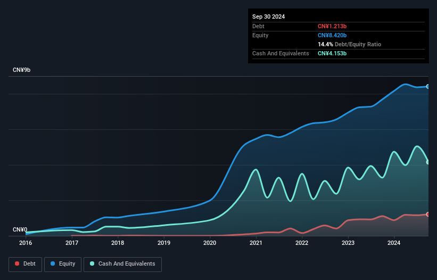
Task: Click the Debt label in tooltip
Action: click(x=258, y=26)
